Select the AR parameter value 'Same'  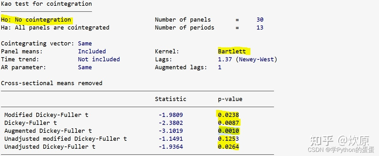point(85,67)
